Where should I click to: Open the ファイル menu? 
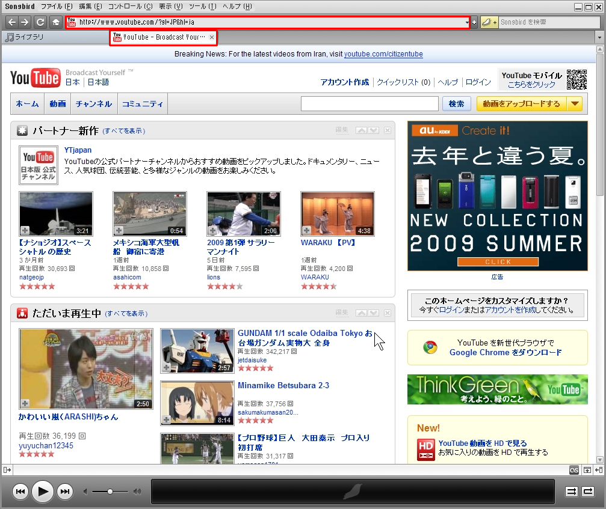pyautogui.click(x=57, y=7)
